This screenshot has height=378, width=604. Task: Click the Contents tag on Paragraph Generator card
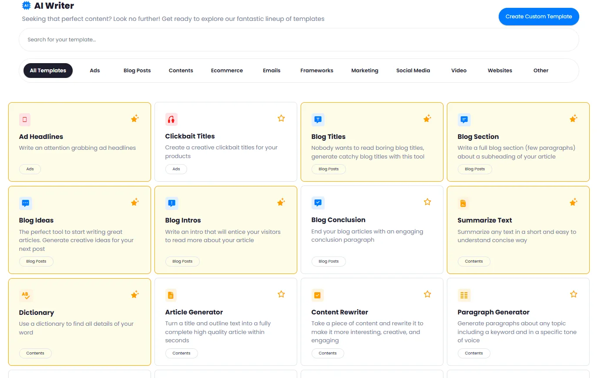tap(474, 353)
